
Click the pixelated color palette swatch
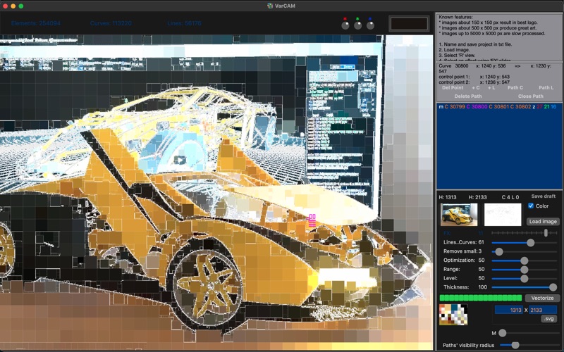[x=453, y=315]
